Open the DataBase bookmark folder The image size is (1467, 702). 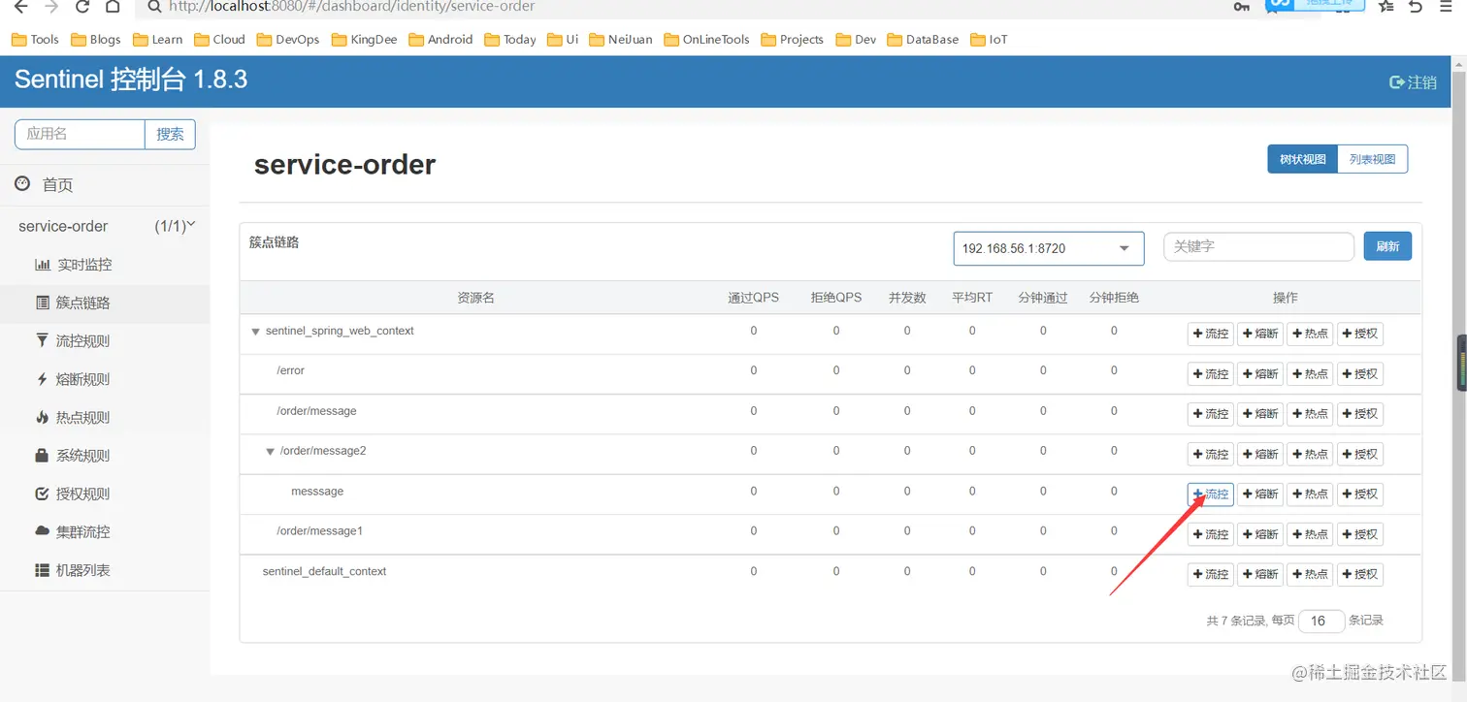click(923, 40)
